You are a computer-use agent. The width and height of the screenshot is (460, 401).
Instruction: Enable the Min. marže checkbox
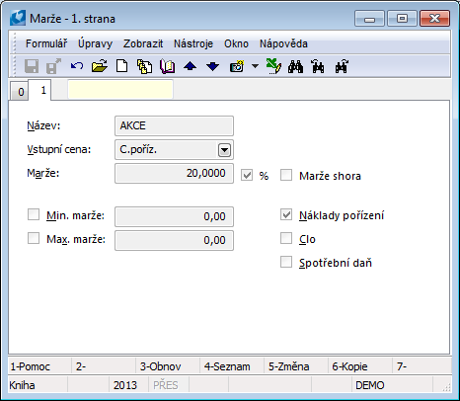pyautogui.click(x=34, y=214)
